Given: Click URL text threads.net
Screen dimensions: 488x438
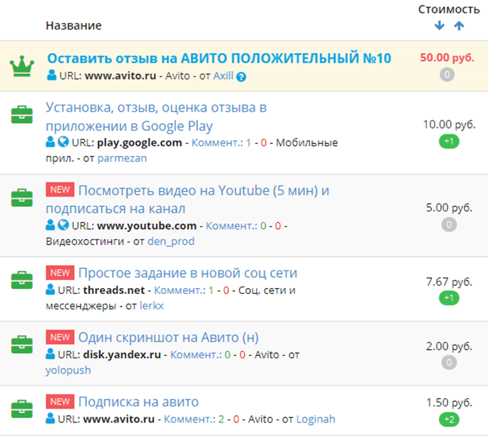Looking at the screenshot, I should pos(114,290).
